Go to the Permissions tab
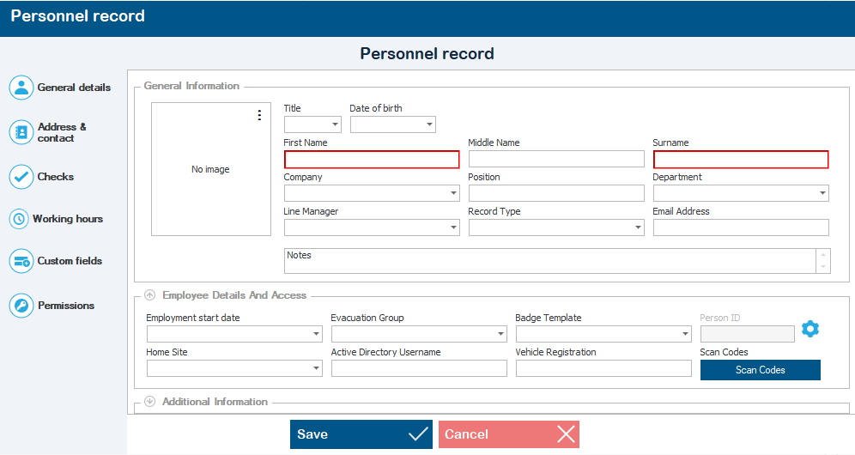The width and height of the screenshot is (855, 455). [65, 306]
